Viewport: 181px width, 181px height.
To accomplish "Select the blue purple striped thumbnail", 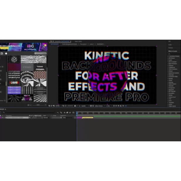I will coord(14,90).
